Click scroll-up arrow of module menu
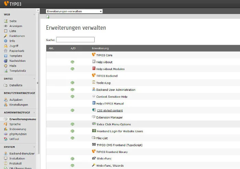The height and width of the screenshot is (169, 240). 38,10
